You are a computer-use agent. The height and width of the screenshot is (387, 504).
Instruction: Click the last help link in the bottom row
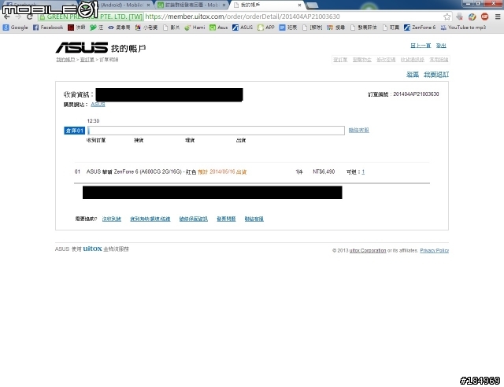[254, 219]
